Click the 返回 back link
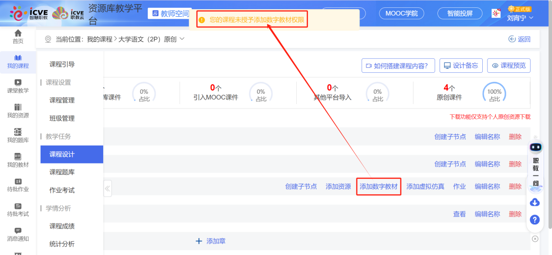 click(x=519, y=39)
